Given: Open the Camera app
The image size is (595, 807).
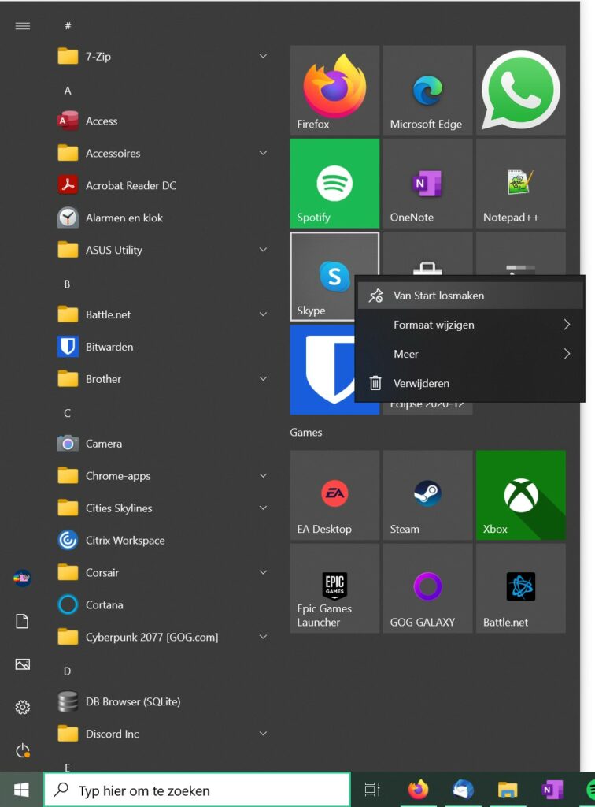Looking at the screenshot, I should tap(164, 444).
